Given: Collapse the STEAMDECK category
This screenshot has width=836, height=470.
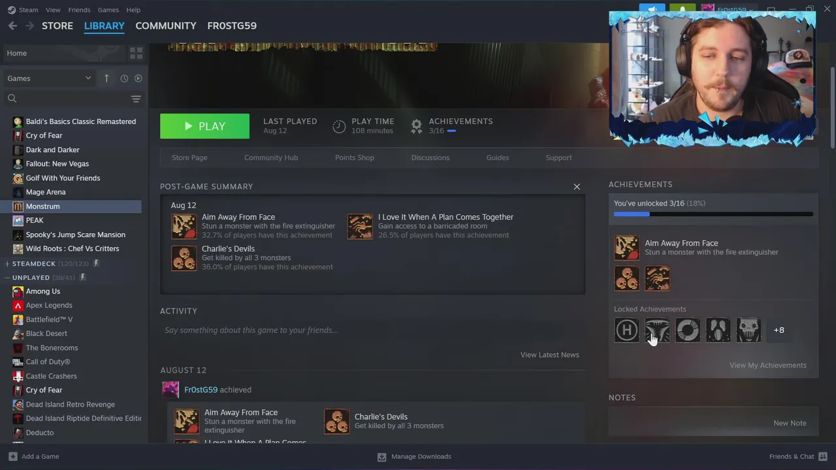Looking at the screenshot, I should coord(7,264).
